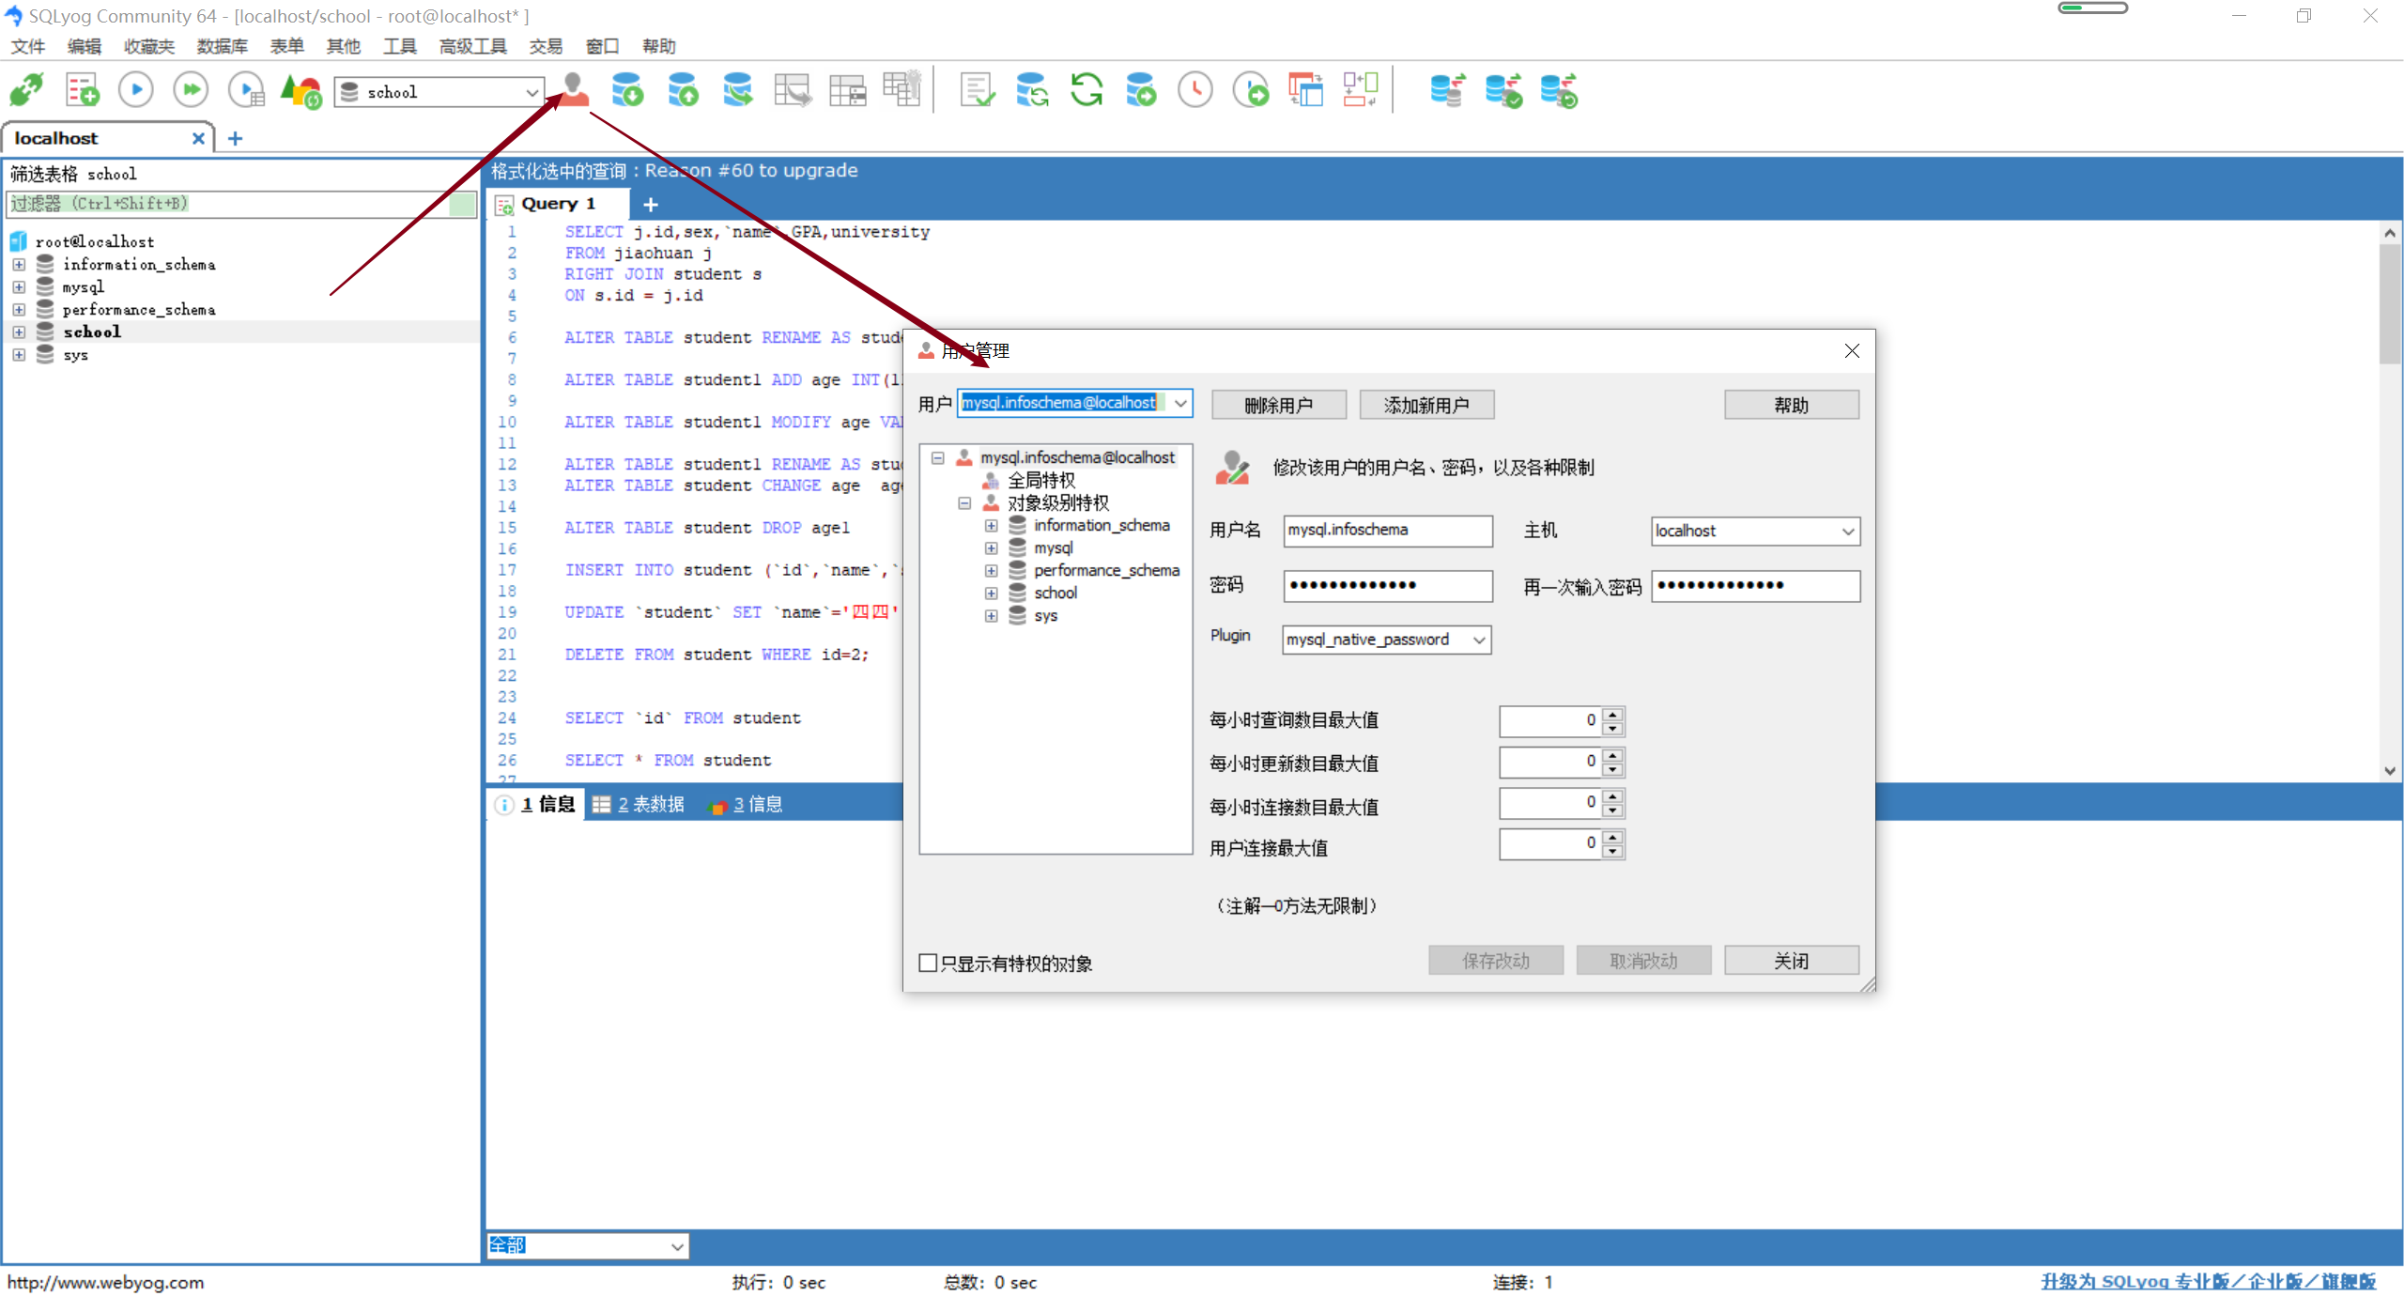This screenshot has height=1296, width=2404.
Task: Select the Query 1 tab
Action: [558, 204]
